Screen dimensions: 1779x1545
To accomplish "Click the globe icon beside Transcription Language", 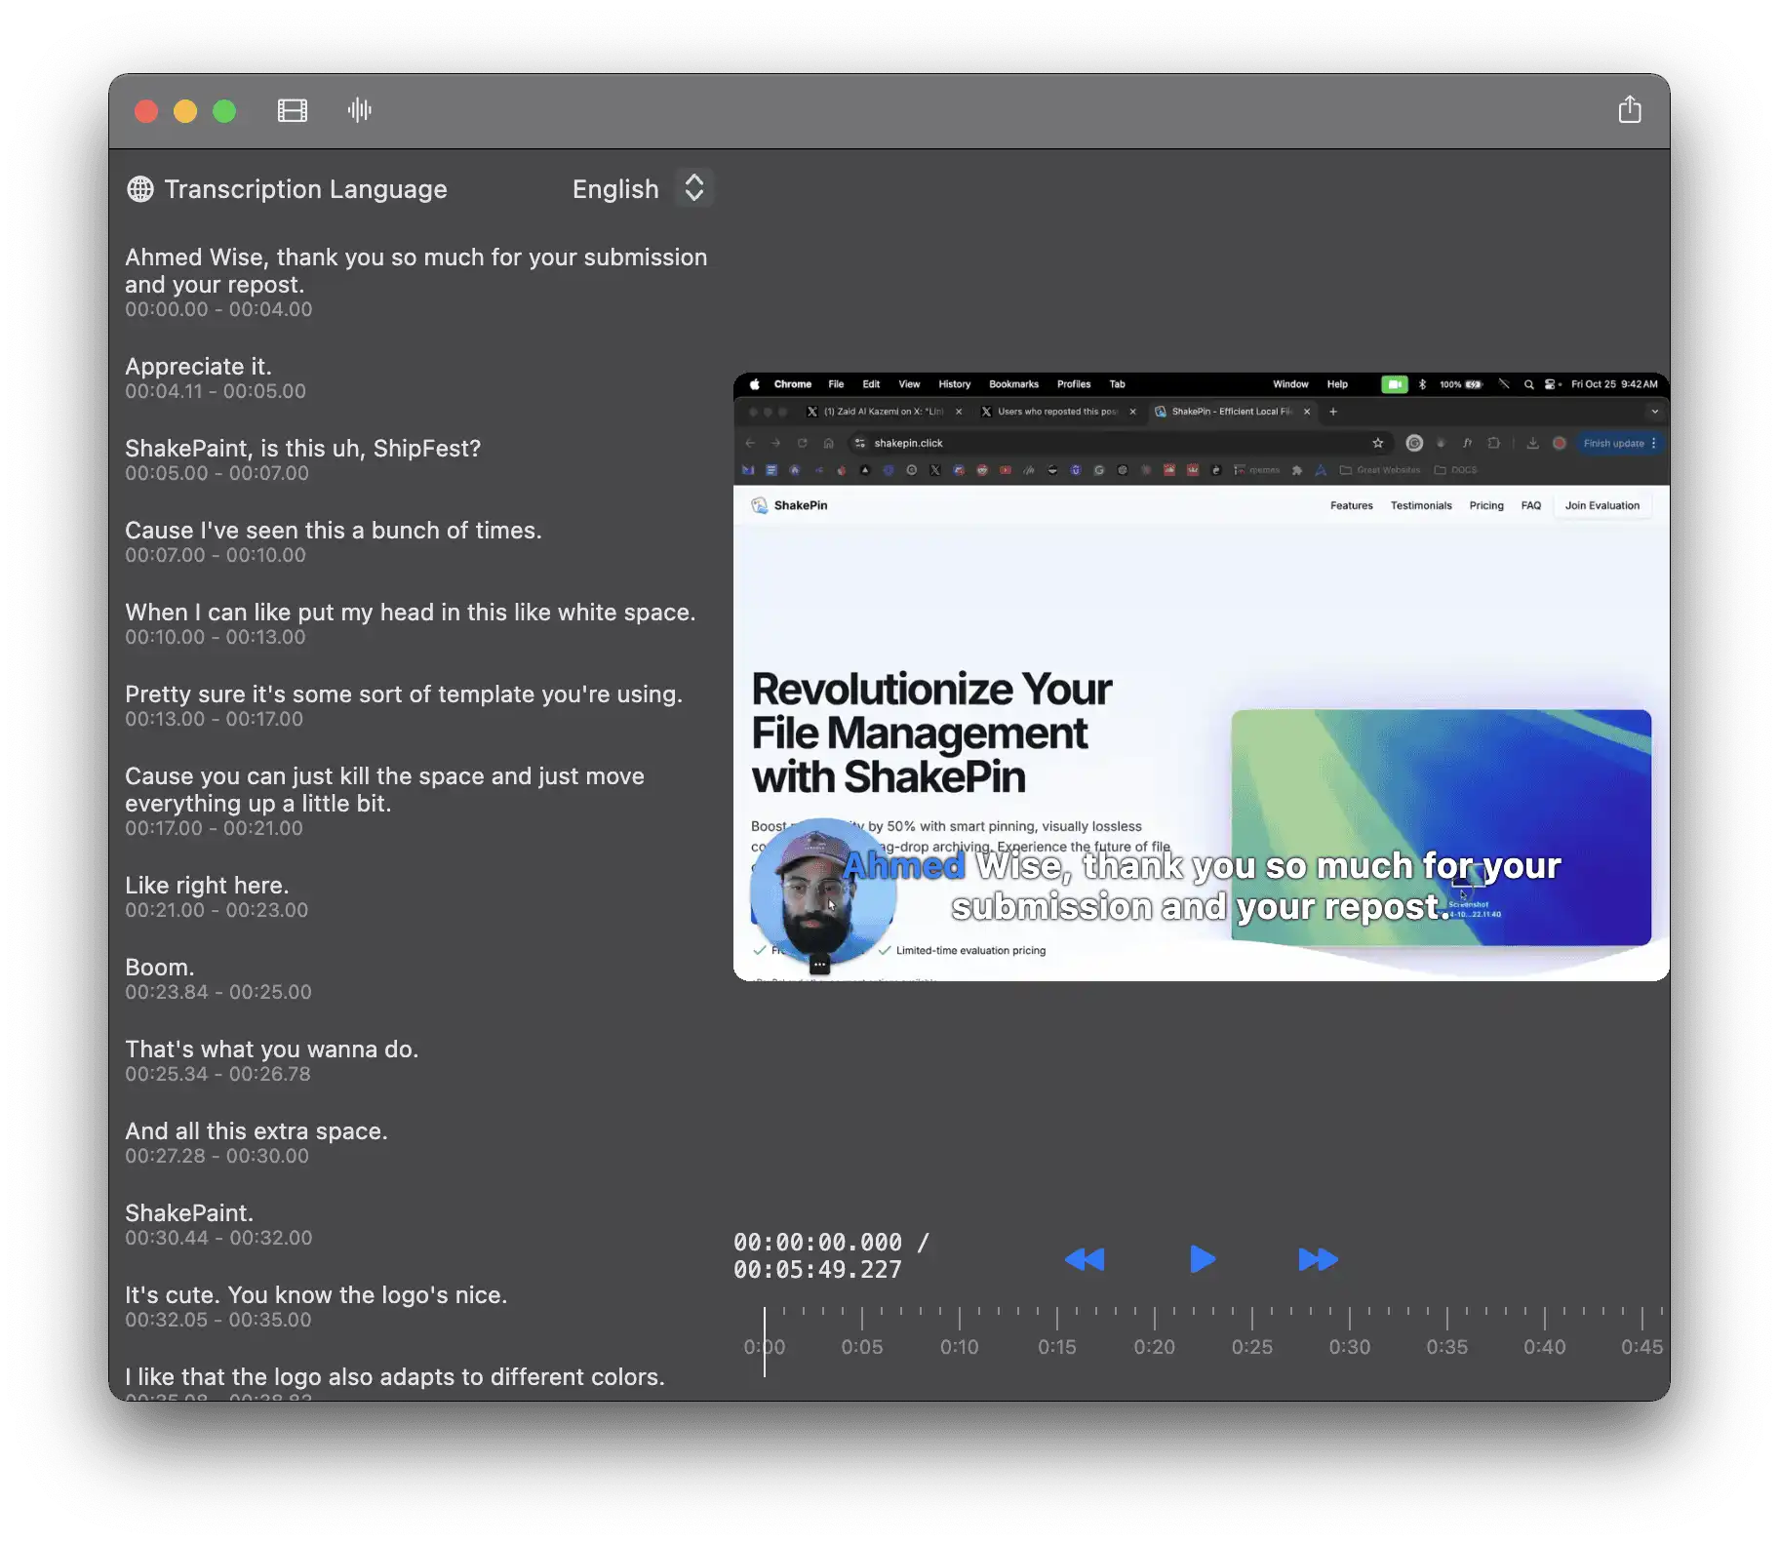I will (x=140, y=189).
